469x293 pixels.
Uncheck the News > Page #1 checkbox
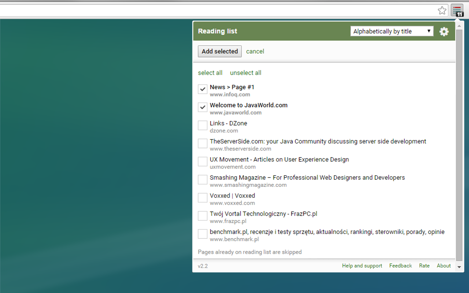[203, 89]
